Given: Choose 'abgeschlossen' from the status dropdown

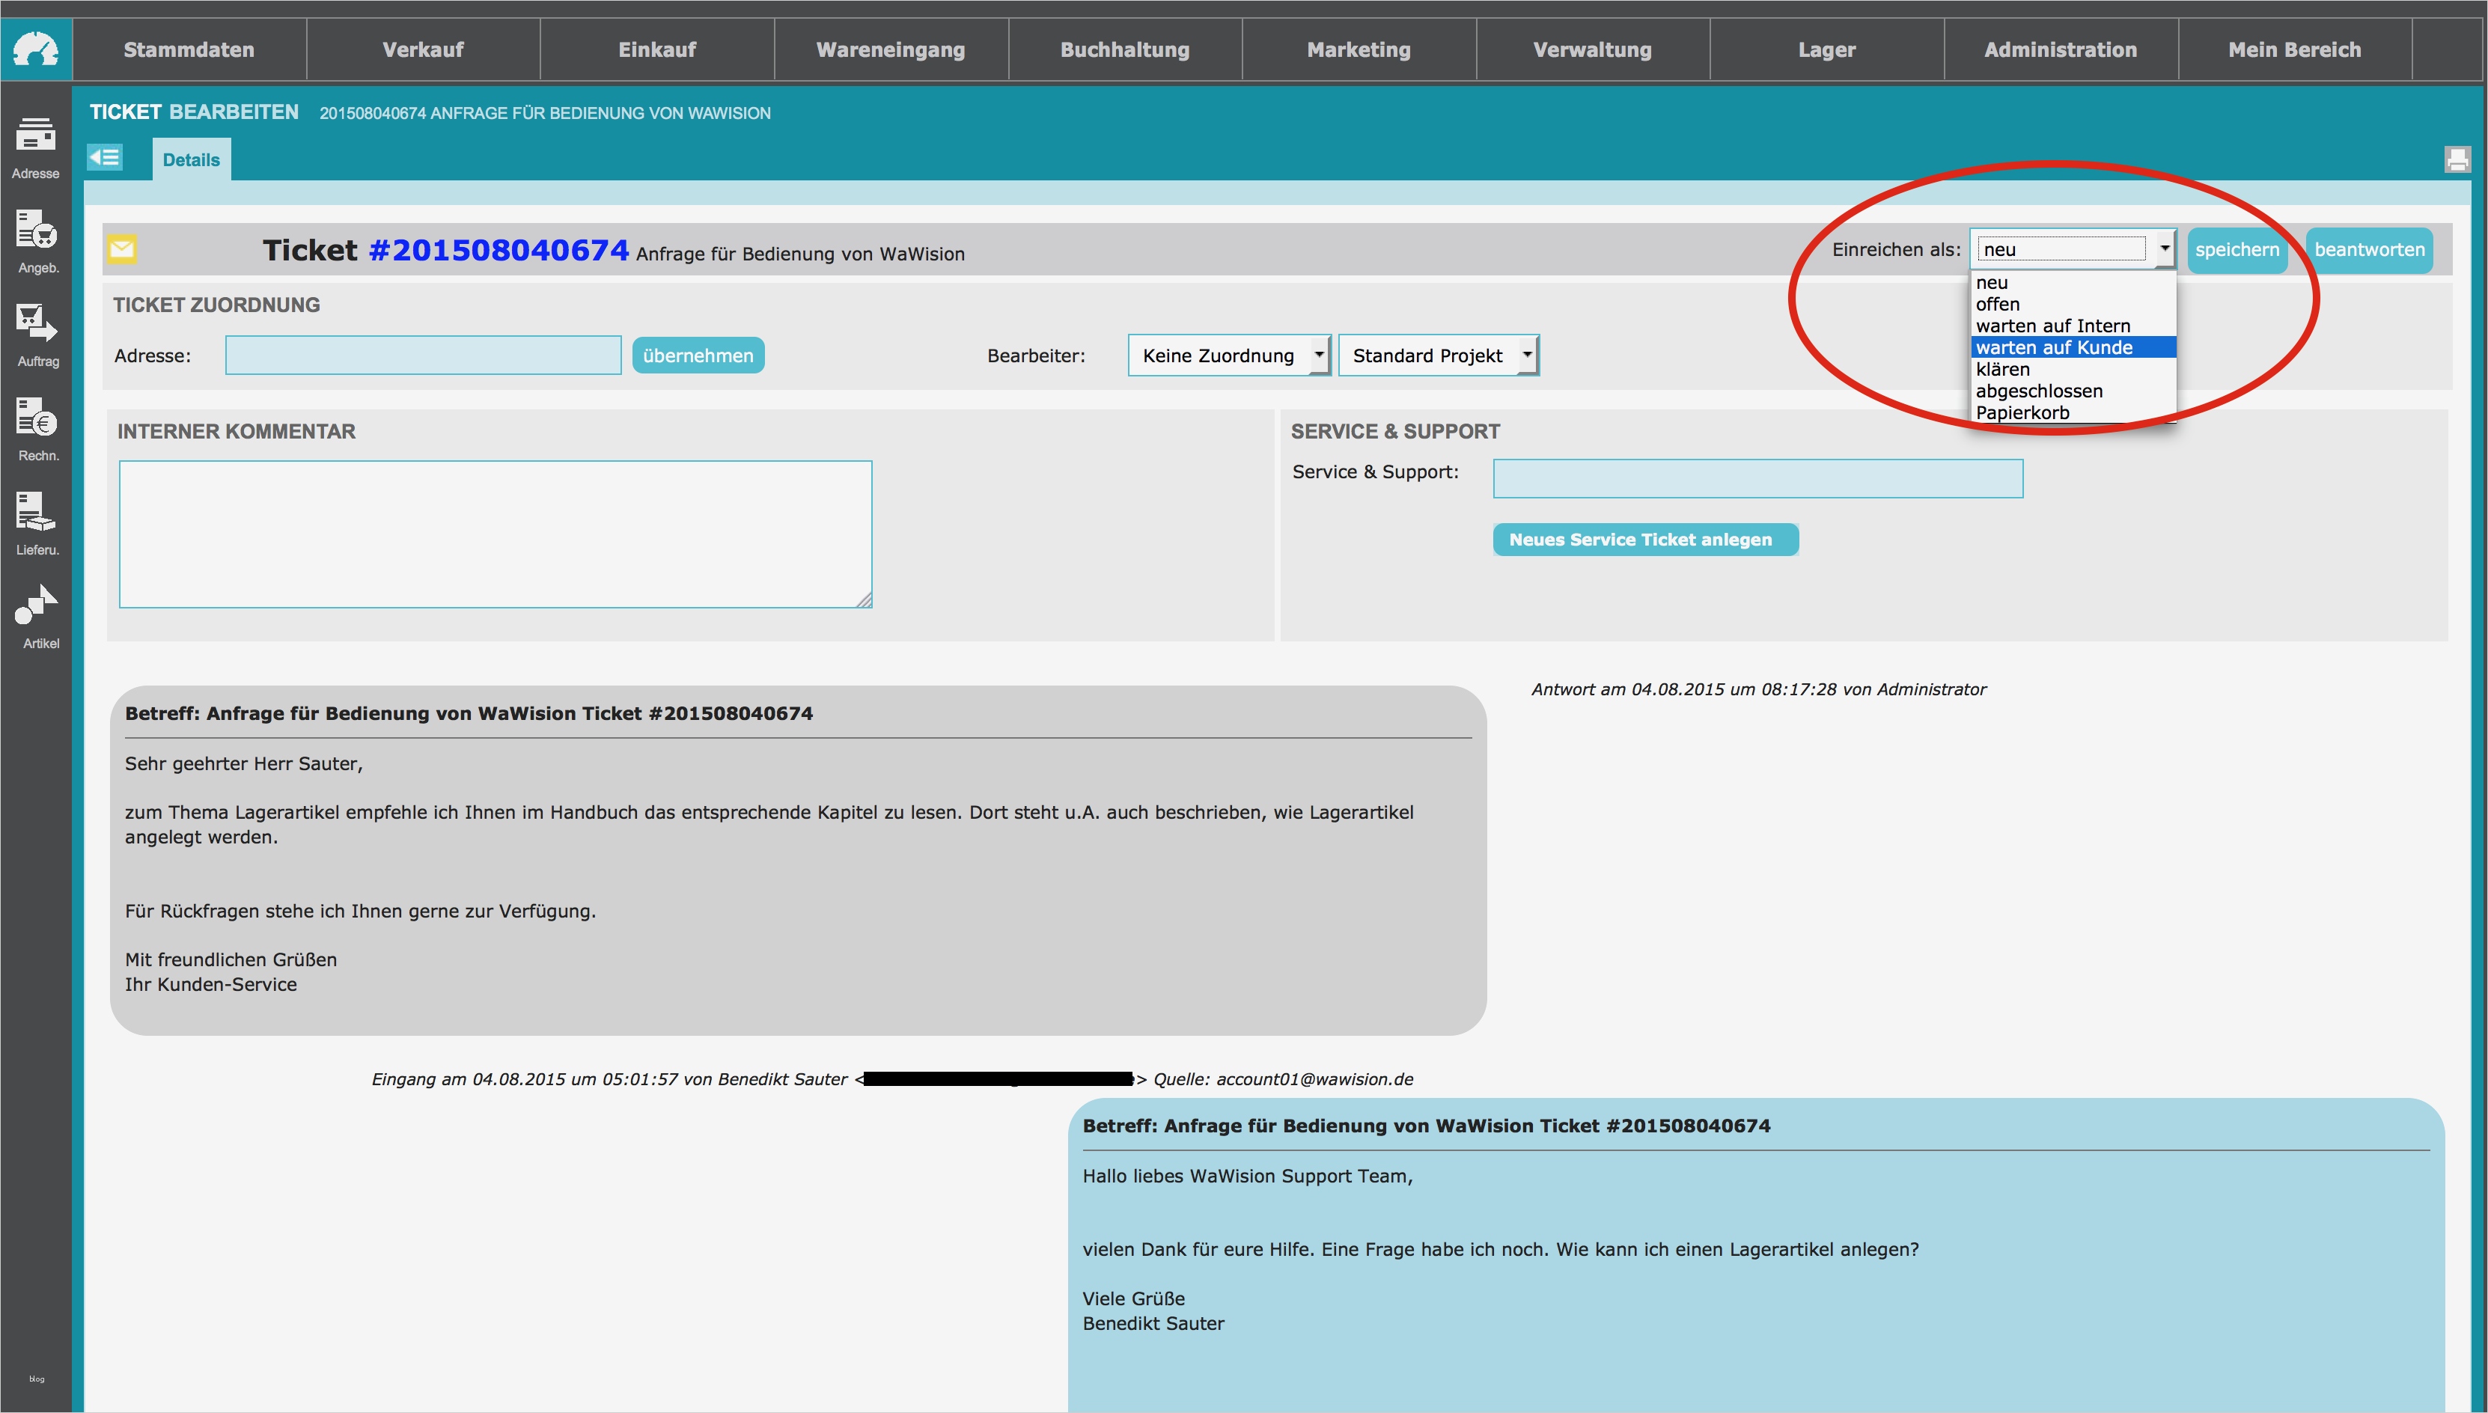Looking at the screenshot, I should [2039, 391].
